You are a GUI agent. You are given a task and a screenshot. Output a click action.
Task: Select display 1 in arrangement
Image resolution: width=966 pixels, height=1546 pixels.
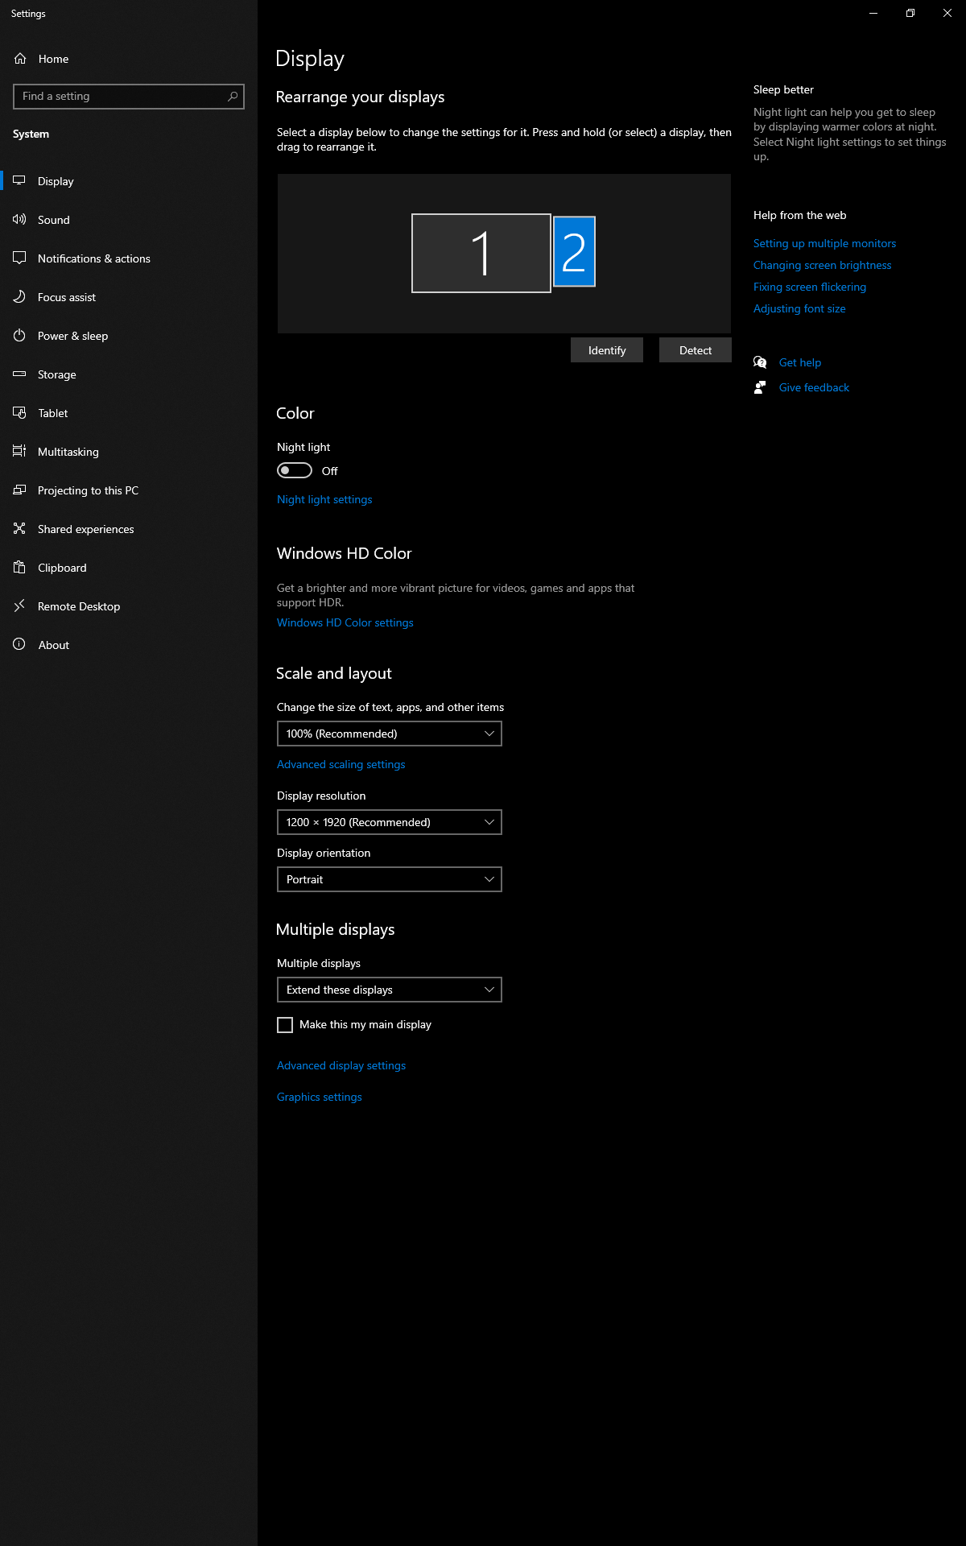[x=481, y=253]
